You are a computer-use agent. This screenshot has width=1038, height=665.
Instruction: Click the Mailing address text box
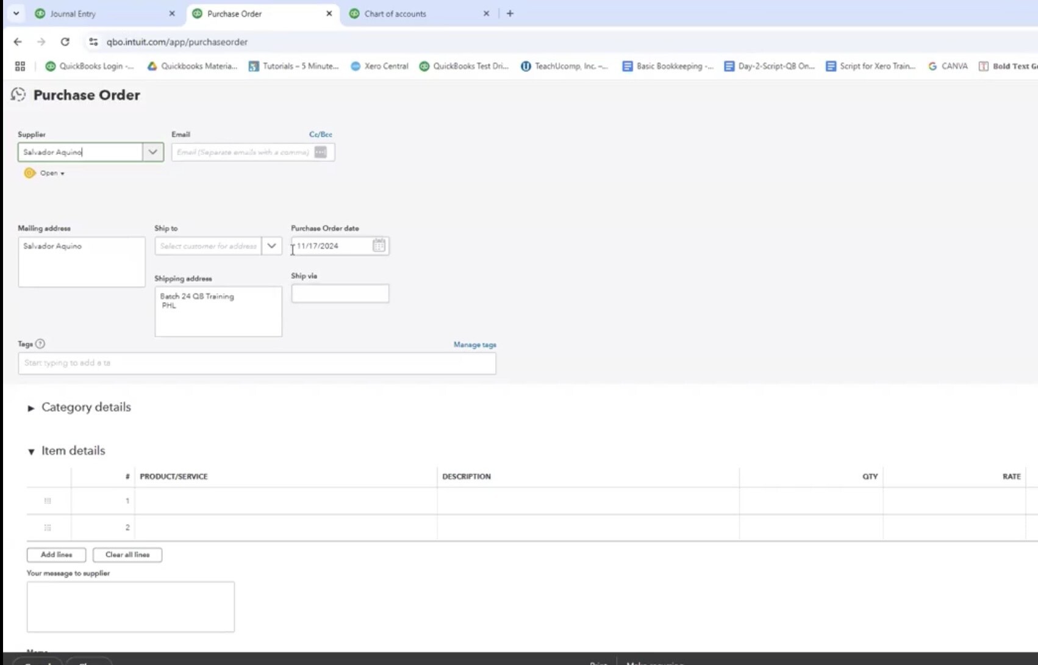(x=82, y=262)
